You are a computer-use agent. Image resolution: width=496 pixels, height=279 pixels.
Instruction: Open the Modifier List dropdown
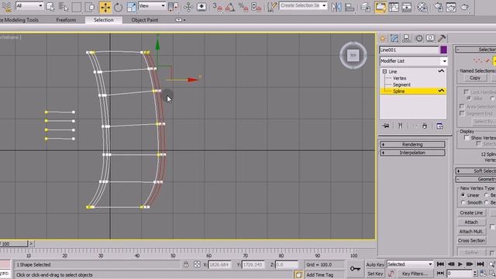coord(413,61)
